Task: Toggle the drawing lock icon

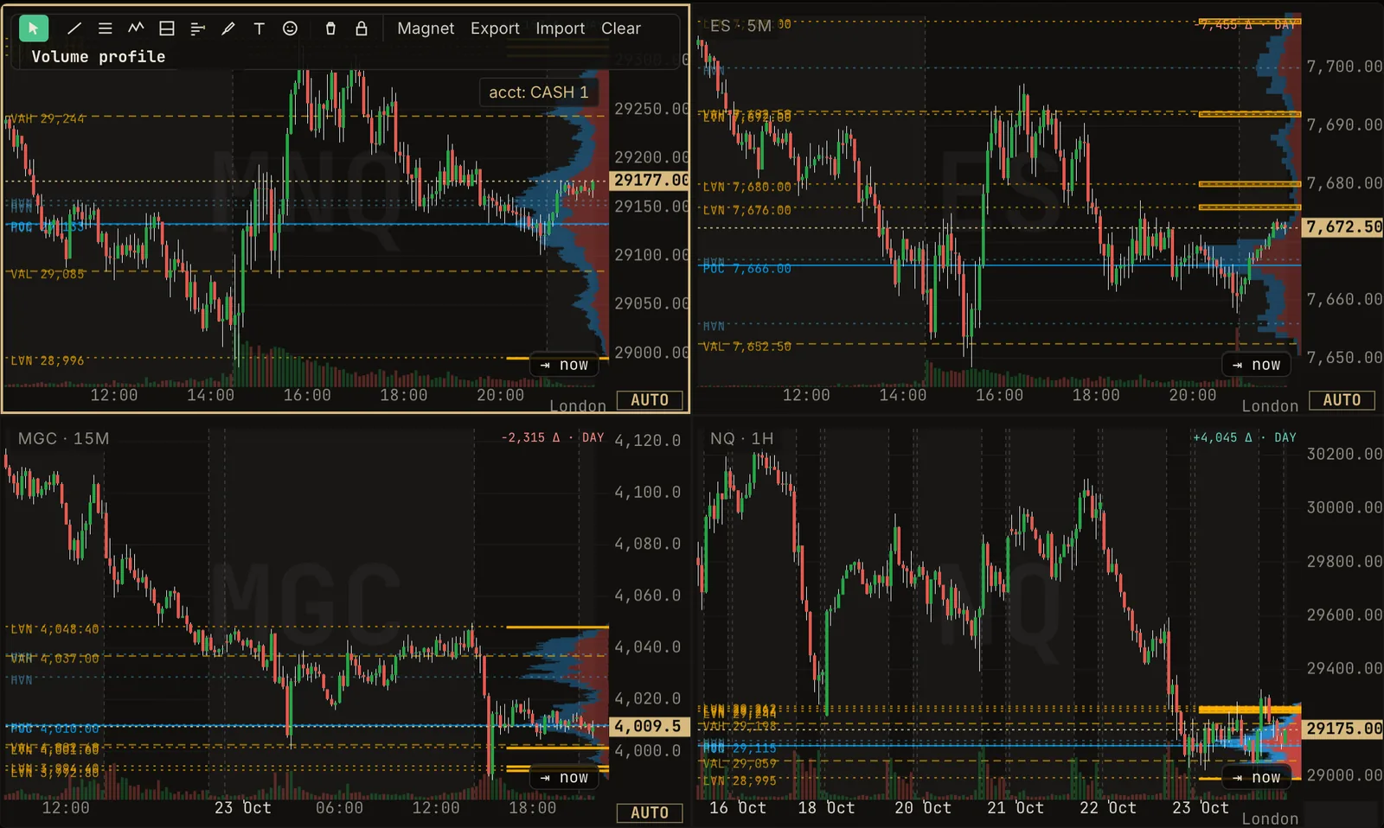Action: [x=362, y=29]
